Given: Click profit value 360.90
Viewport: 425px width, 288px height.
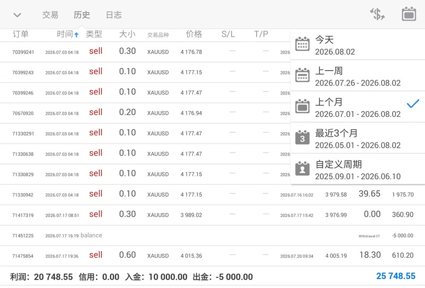Looking at the screenshot, I should click(x=403, y=215).
